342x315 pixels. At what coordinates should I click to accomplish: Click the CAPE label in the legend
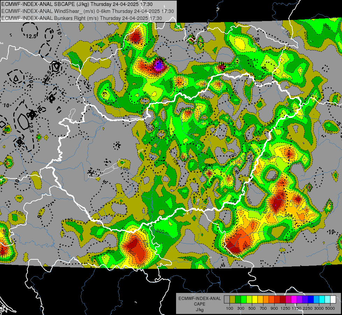pyautogui.click(x=199, y=304)
